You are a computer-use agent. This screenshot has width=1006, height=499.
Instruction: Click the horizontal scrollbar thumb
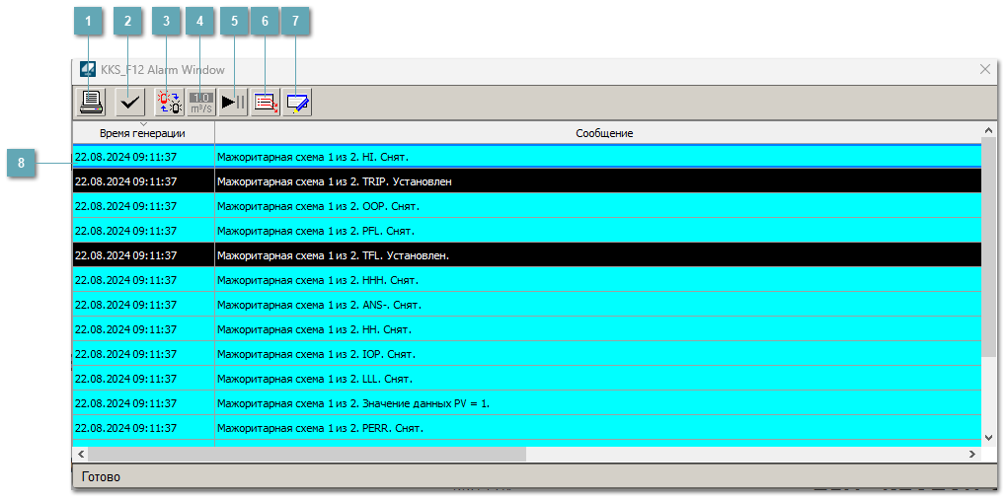coord(306,455)
